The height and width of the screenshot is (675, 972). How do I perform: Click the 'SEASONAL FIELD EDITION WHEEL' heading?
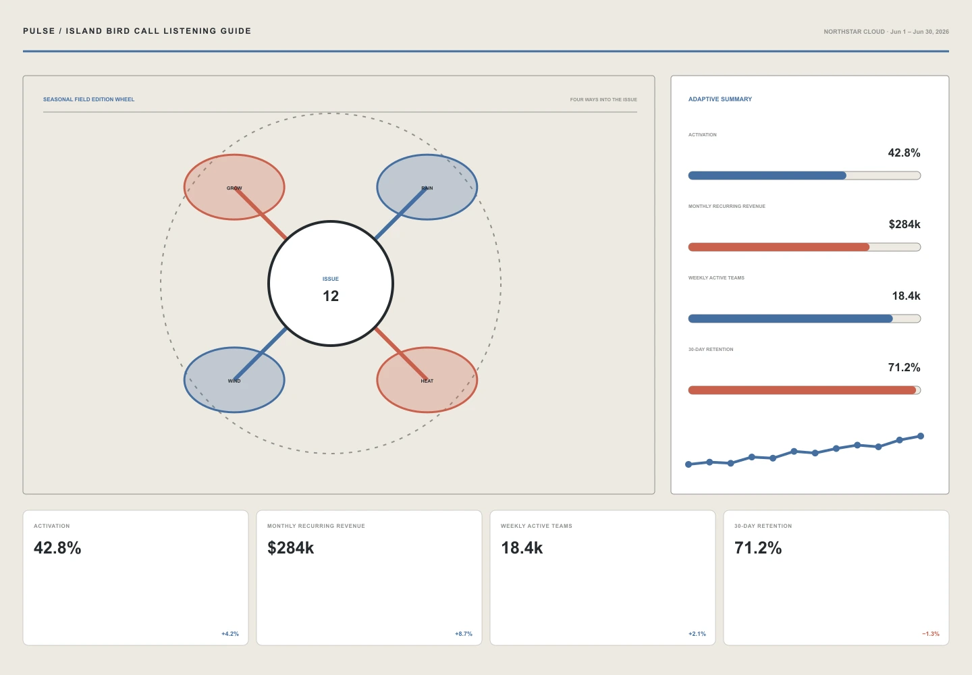89,99
